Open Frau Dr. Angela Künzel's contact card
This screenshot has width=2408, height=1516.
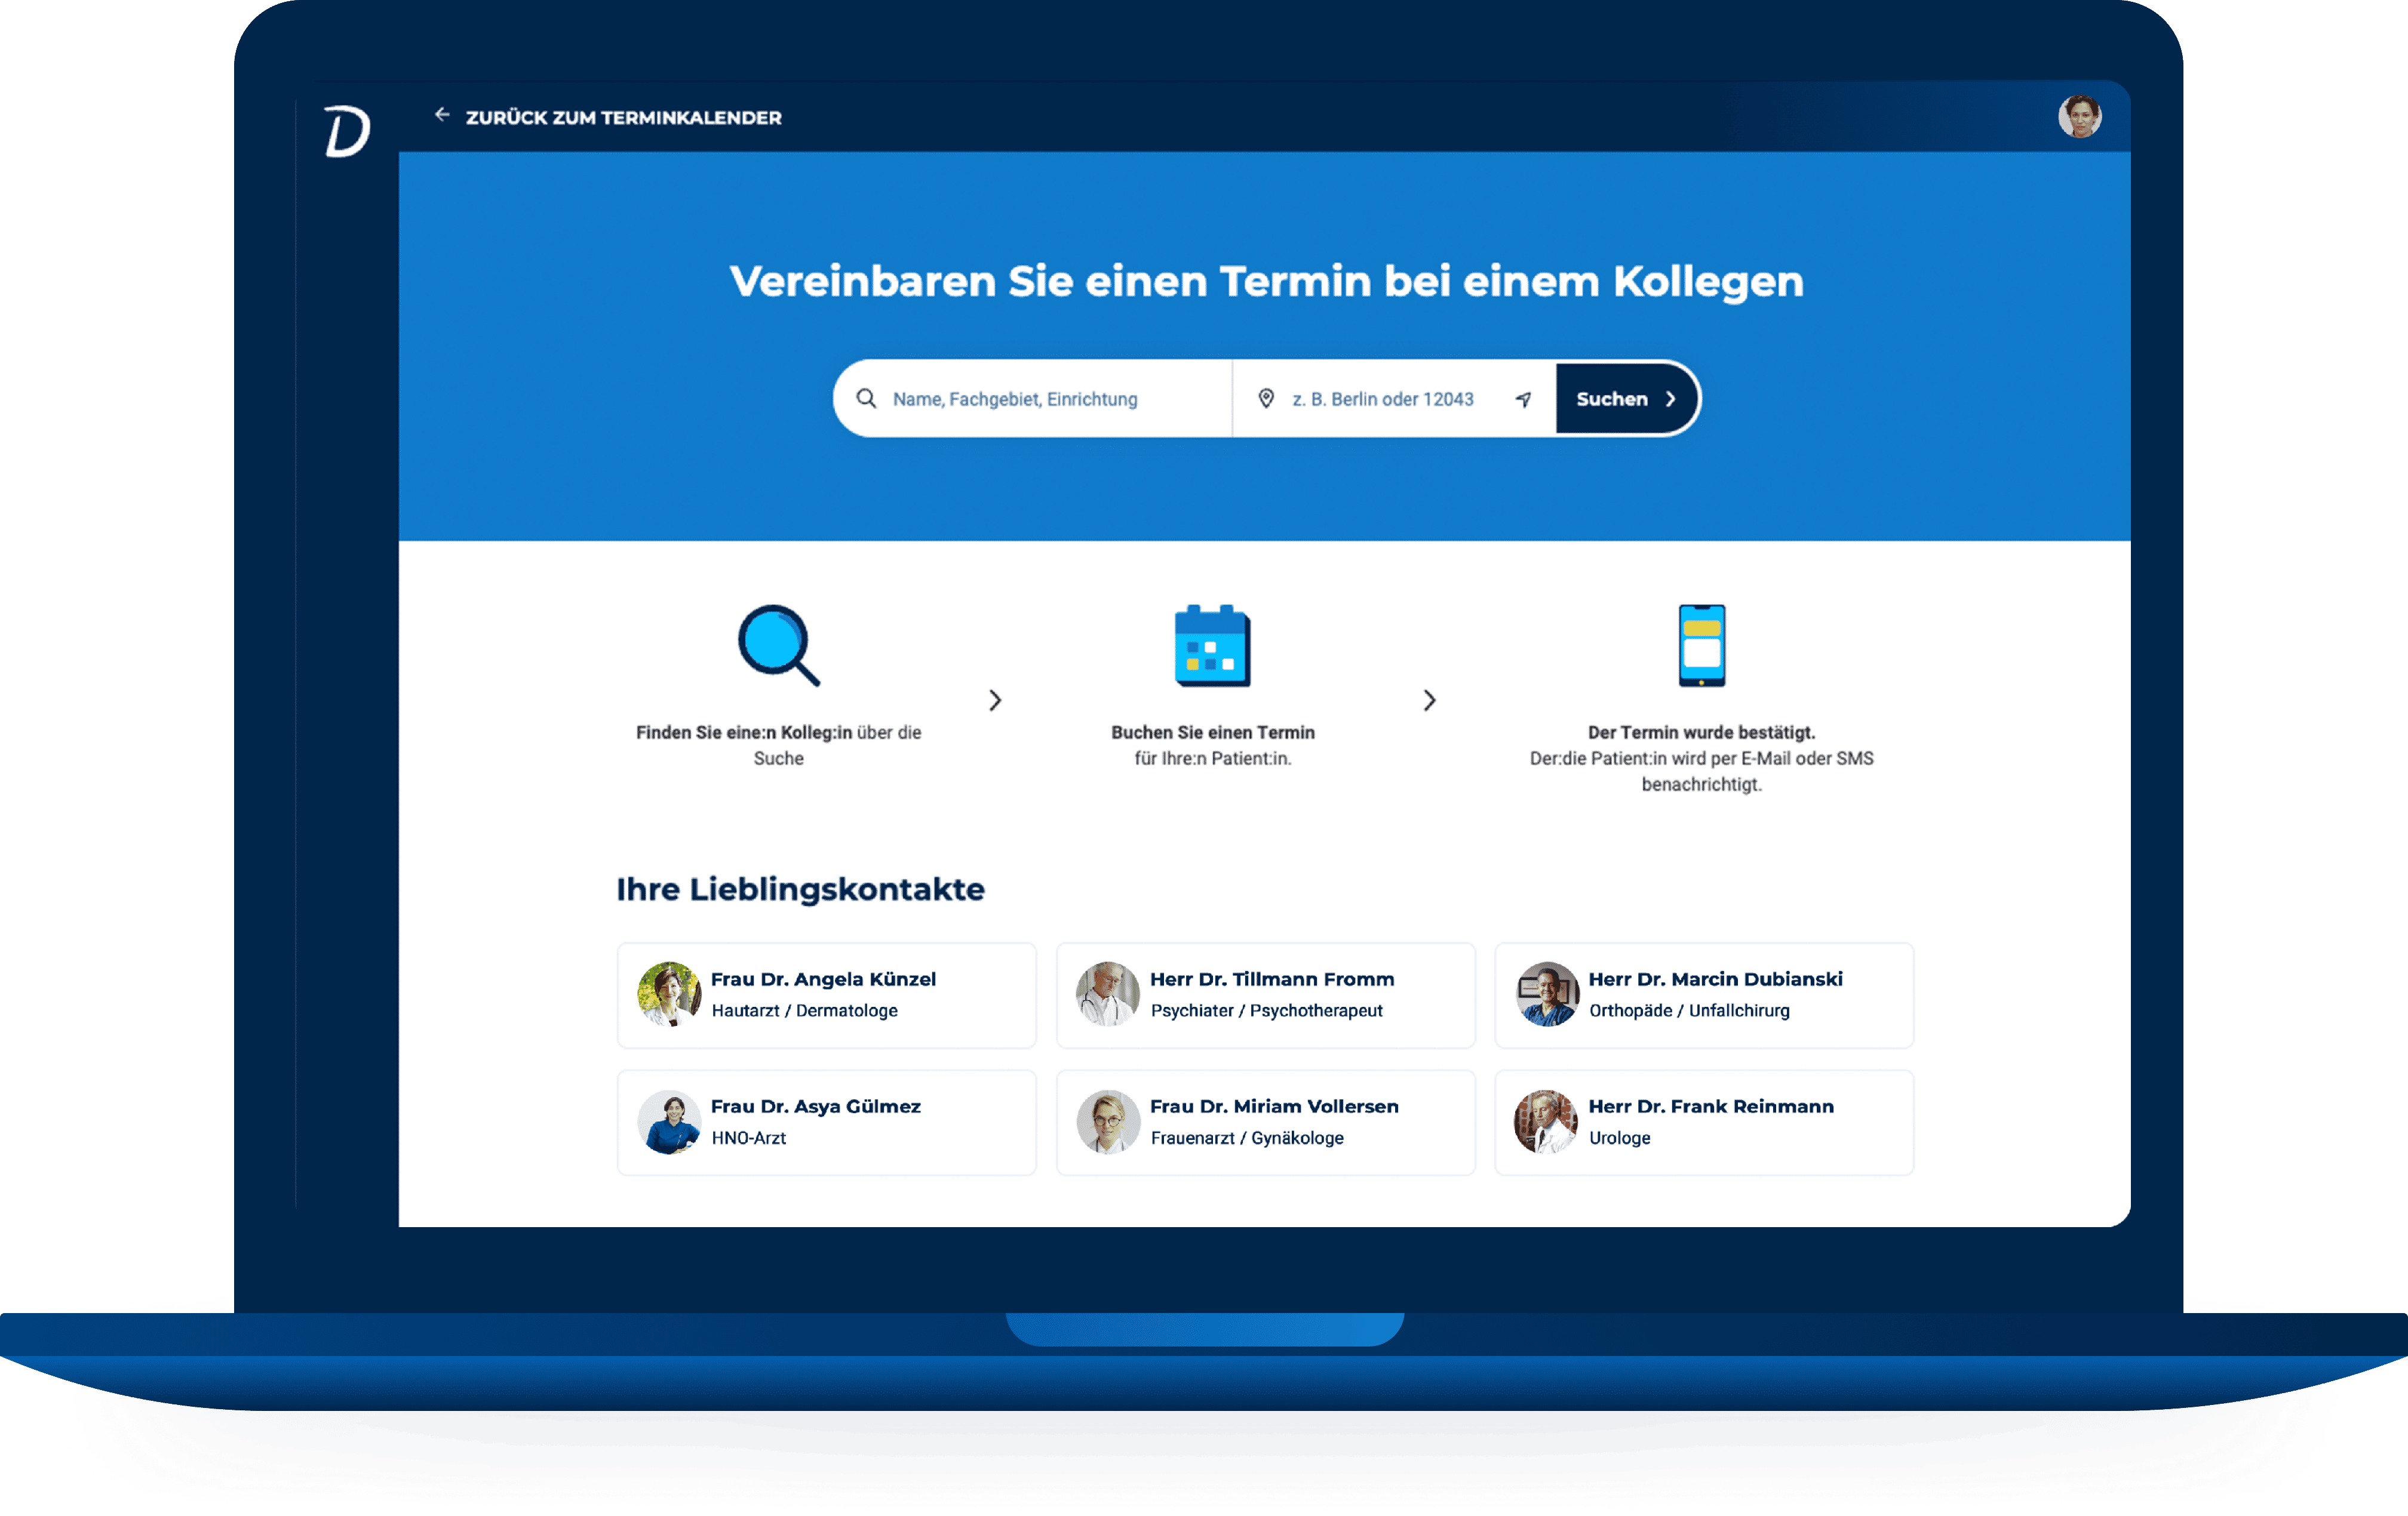click(826, 996)
